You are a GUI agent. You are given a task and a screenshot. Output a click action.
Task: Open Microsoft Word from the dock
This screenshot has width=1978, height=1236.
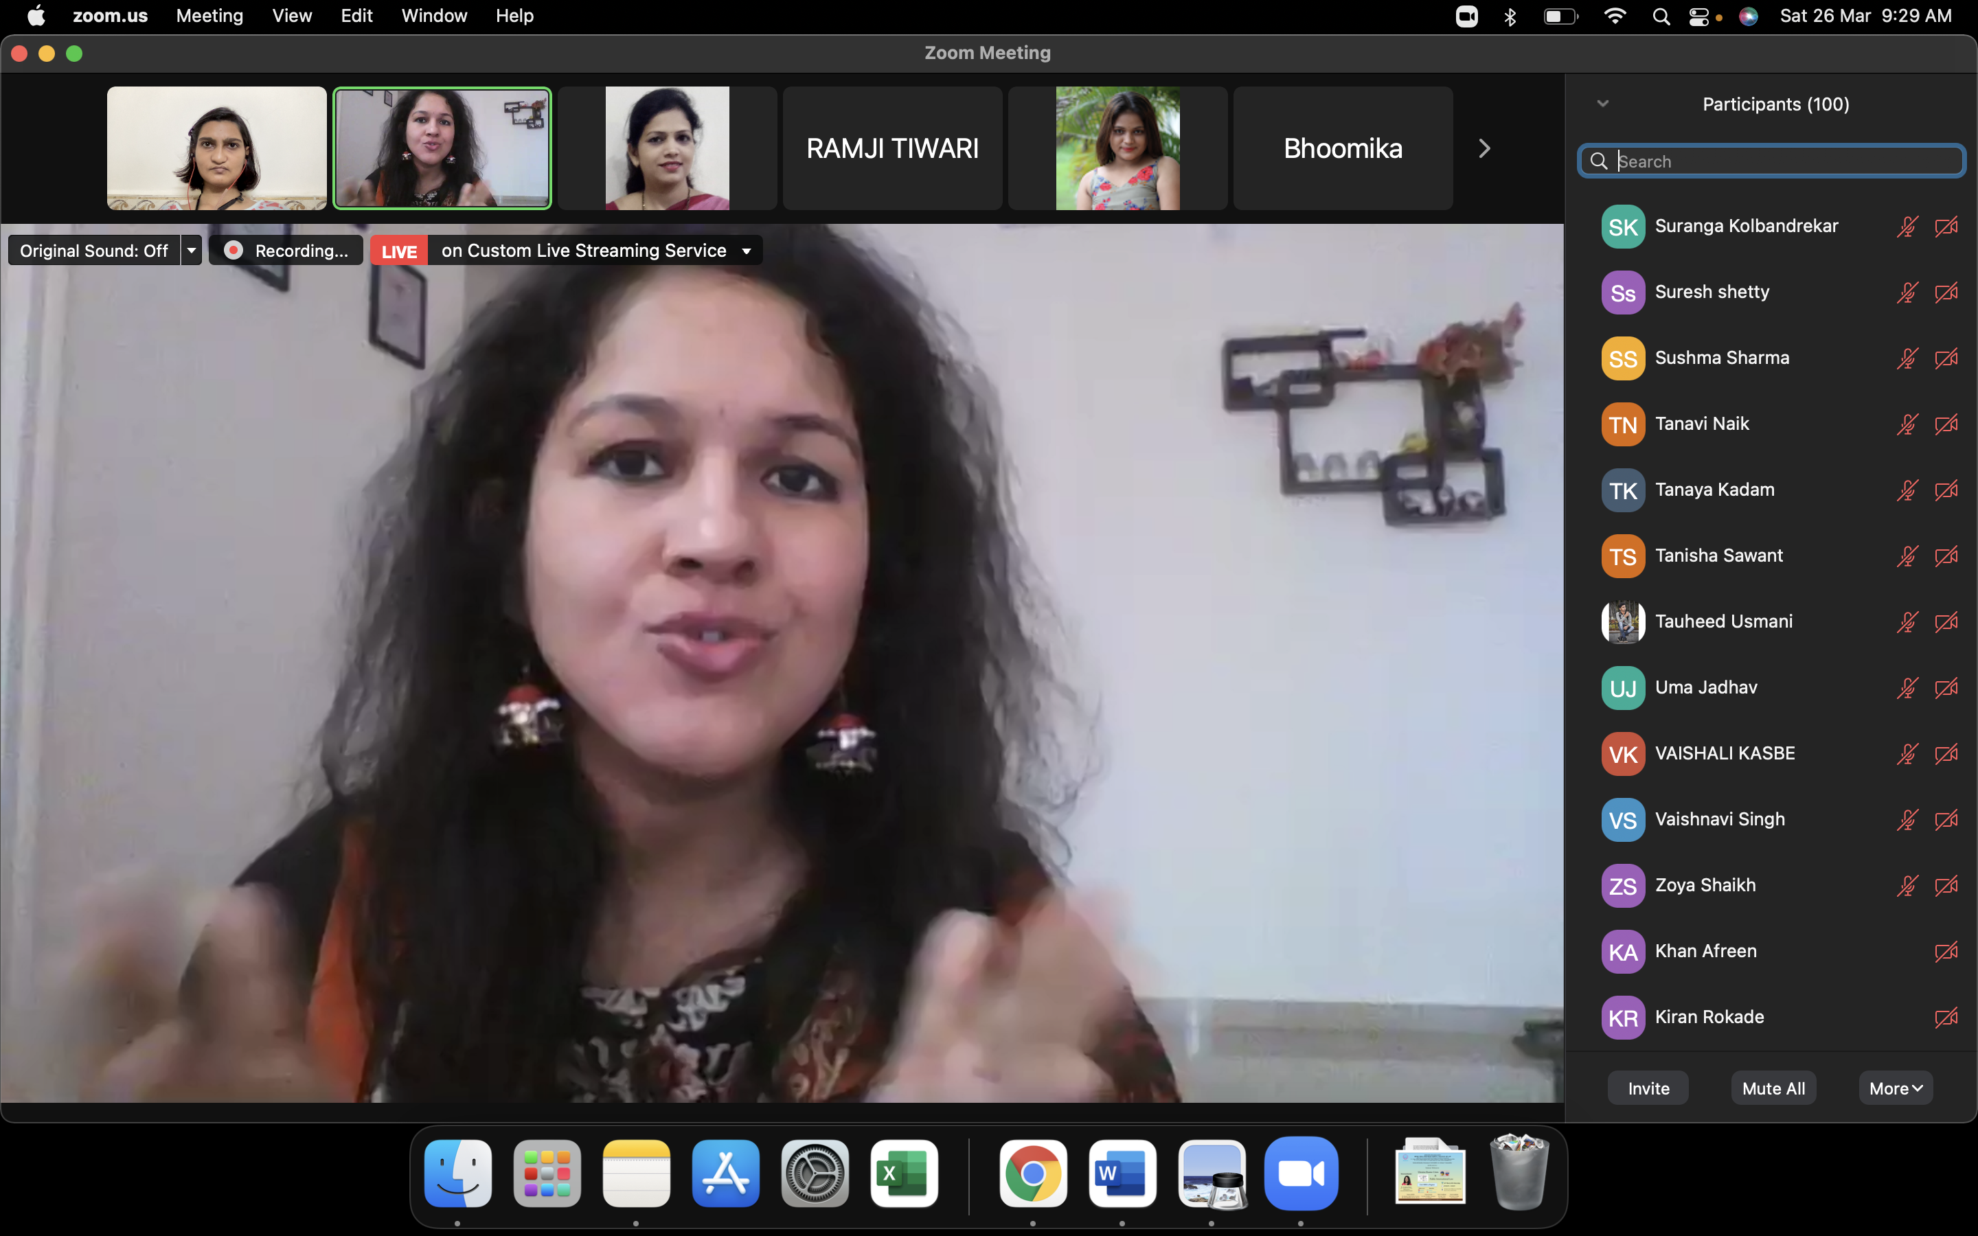[x=1122, y=1173]
